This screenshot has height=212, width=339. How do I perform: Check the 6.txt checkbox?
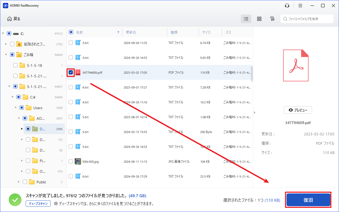tap(71, 176)
